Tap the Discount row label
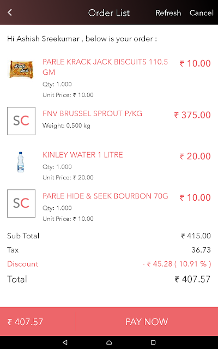The height and width of the screenshot is (349, 218). coord(23,264)
